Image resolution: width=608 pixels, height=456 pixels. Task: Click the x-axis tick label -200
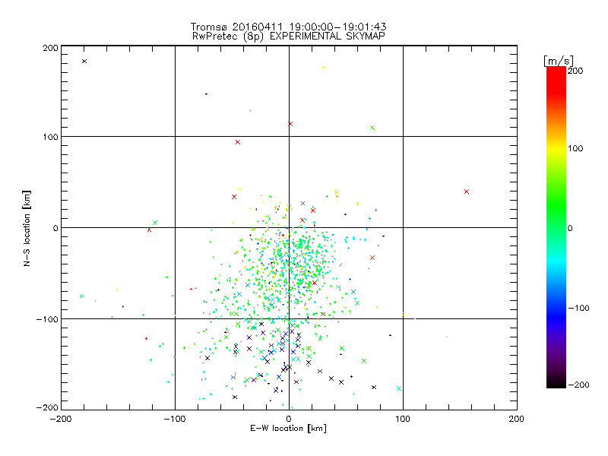pos(61,419)
